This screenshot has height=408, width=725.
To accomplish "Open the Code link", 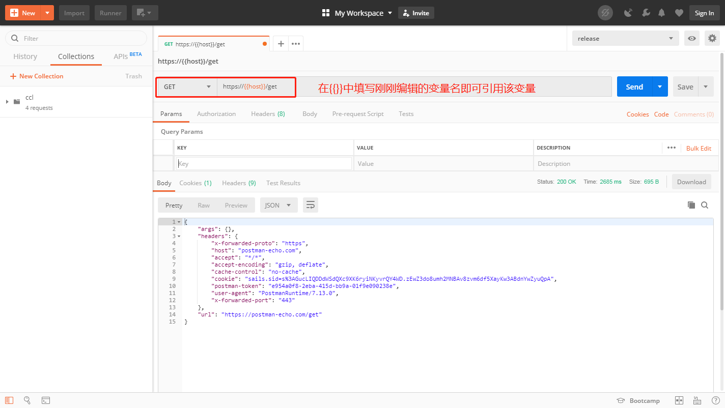I will [661, 114].
